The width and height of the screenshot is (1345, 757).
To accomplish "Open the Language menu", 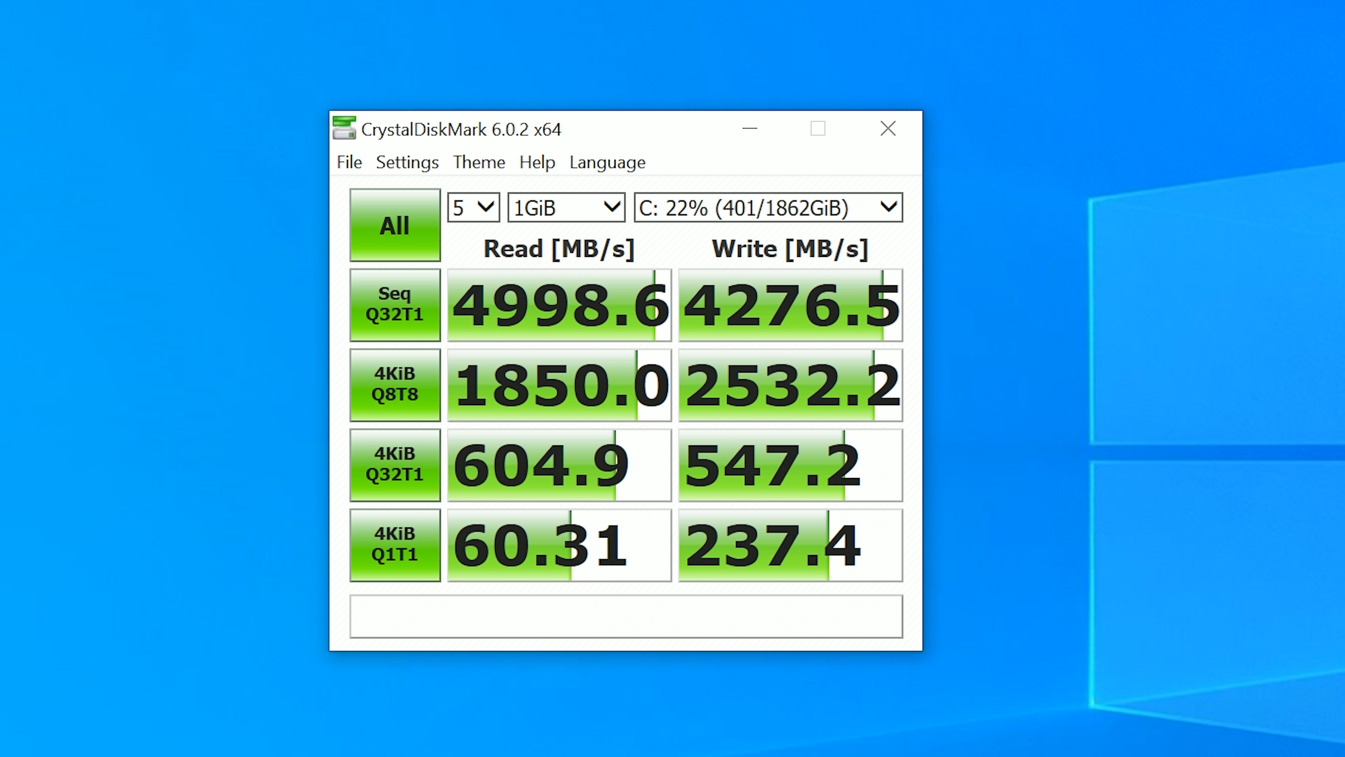I will [x=607, y=163].
